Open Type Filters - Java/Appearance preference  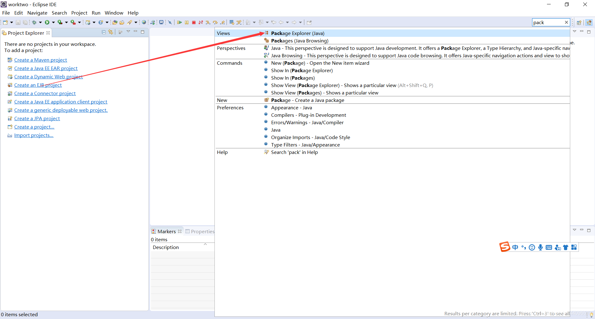(392, 145)
